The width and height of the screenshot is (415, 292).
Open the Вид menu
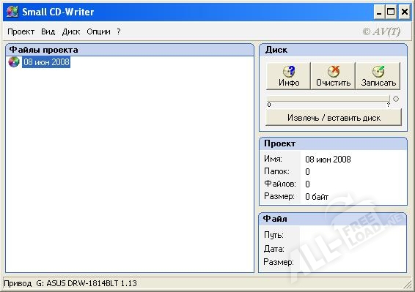[48, 31]
